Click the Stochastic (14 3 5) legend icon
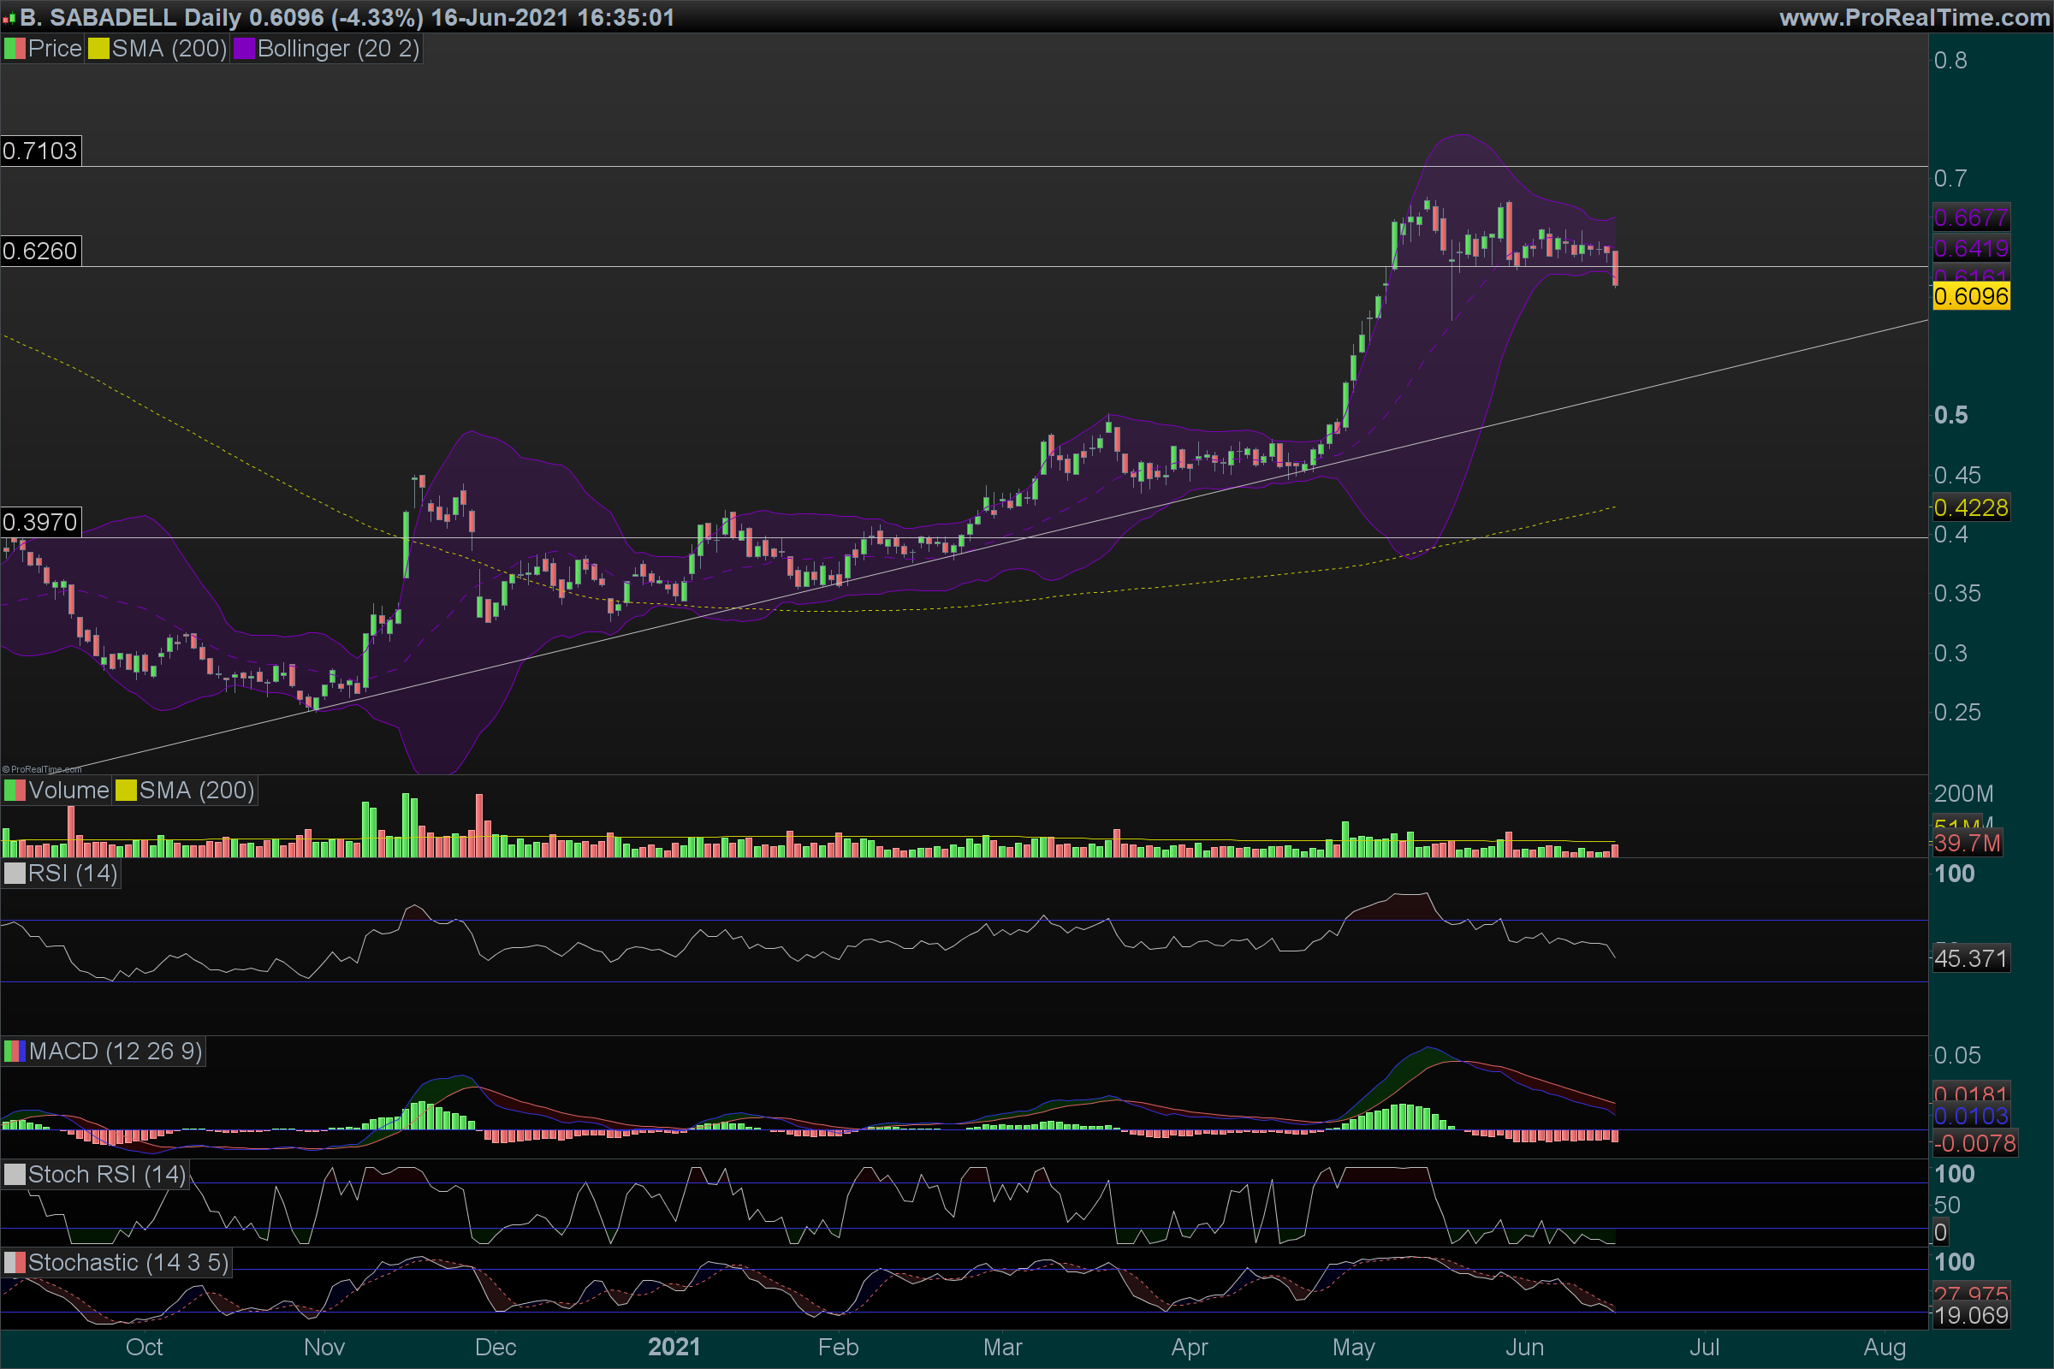Viewport: 2054px width, 1369px height. point(15,1263)
